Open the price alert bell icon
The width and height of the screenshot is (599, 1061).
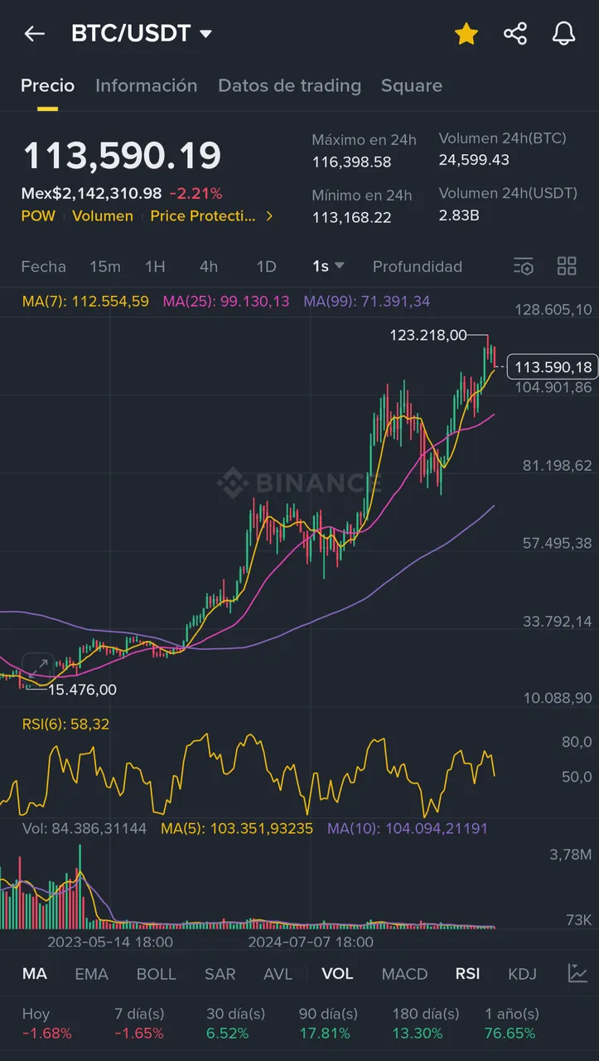coord(564,34)
